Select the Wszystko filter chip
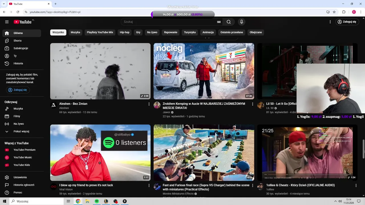The image size is (365, 205). coord(58,32)
